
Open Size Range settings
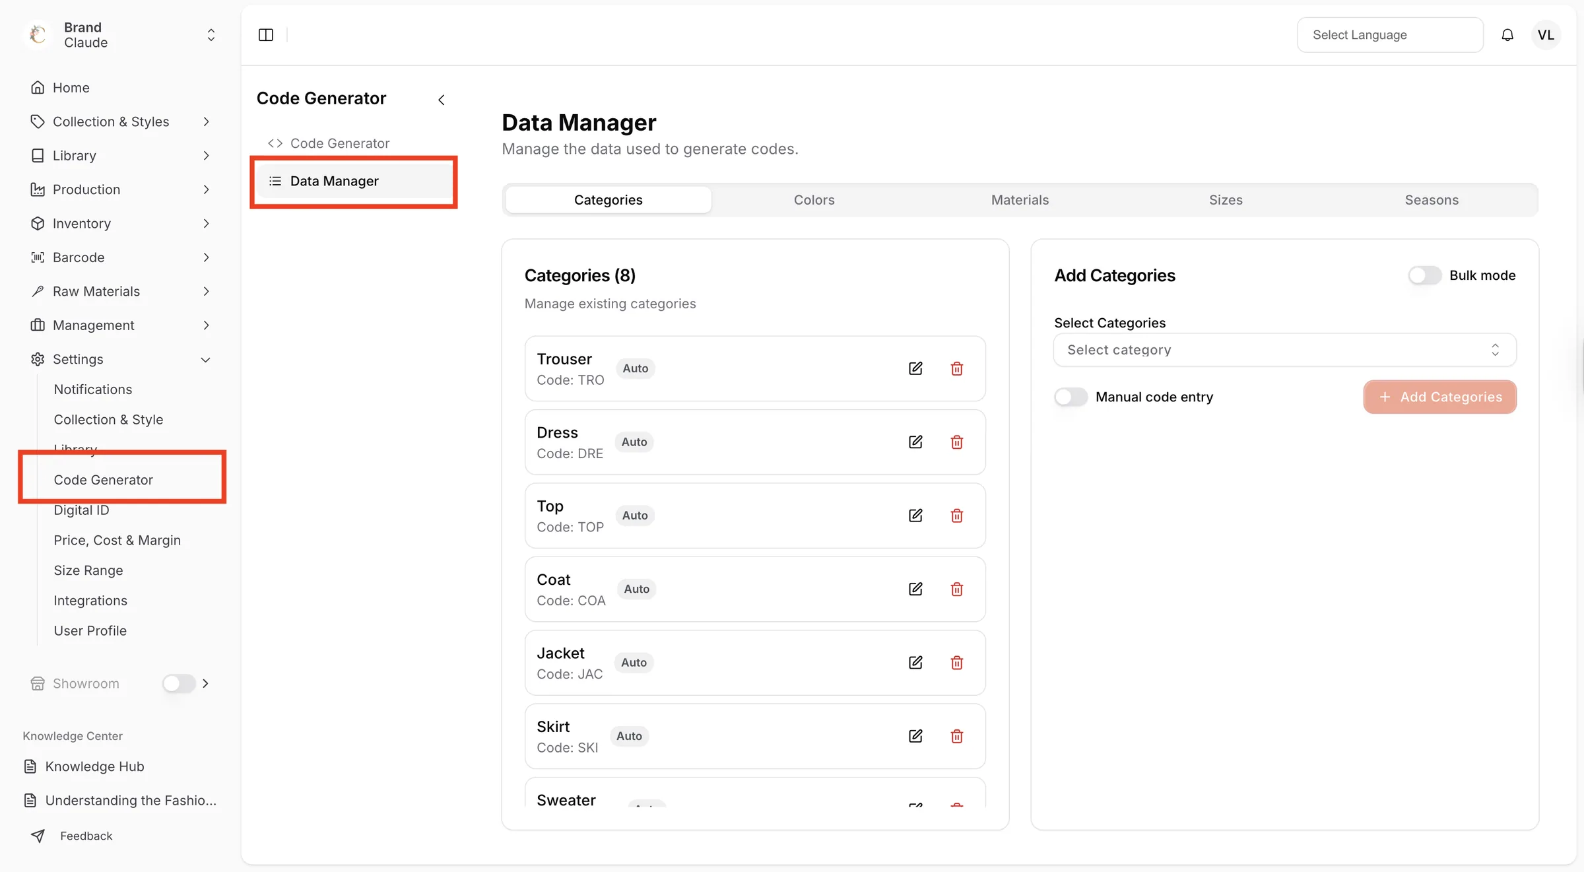[x=88, y=570]
